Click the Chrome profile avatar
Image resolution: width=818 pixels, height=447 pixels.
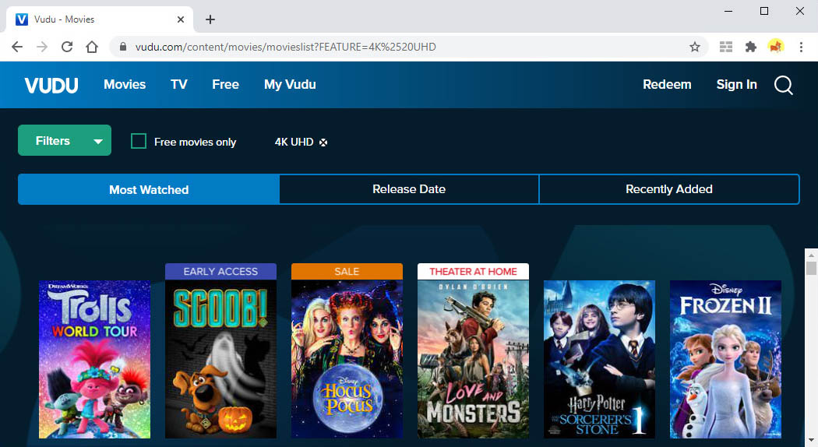pos(776,47)
